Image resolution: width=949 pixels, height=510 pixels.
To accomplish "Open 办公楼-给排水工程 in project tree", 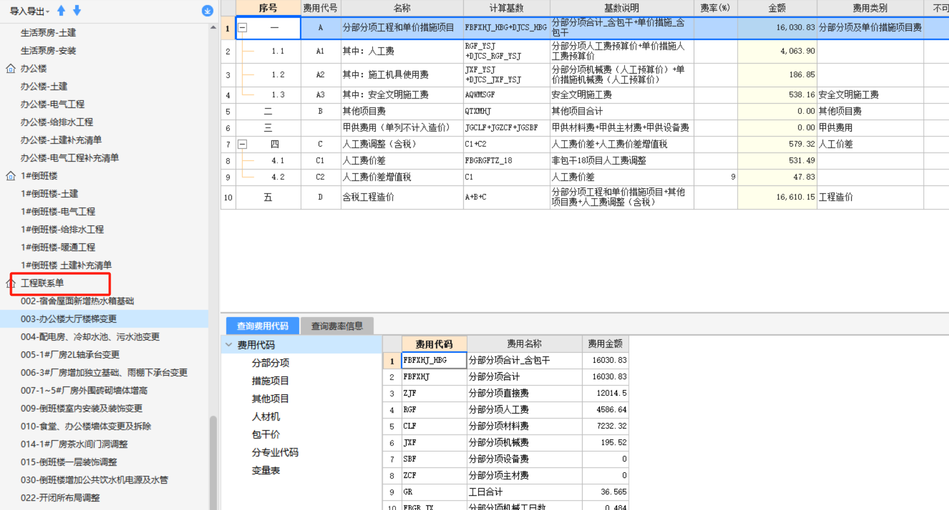I will tap(57, 122).
